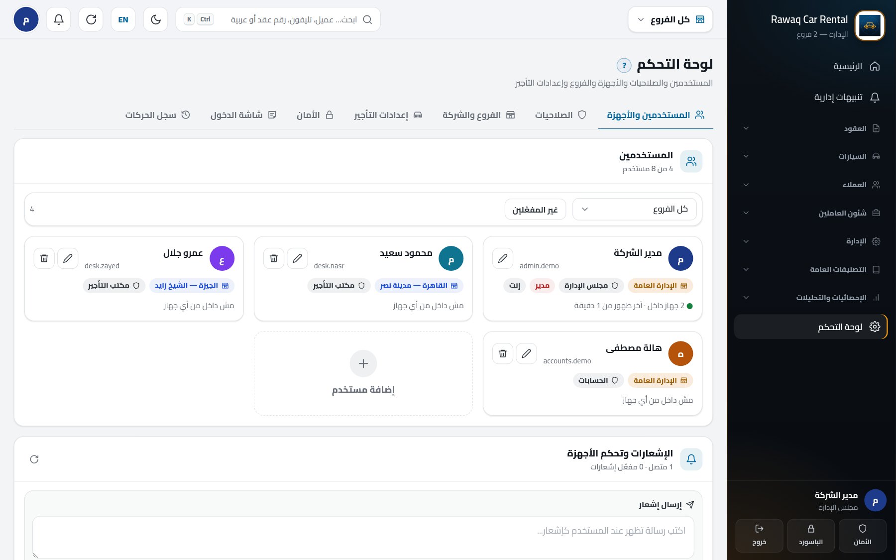Viewport: 896px width, 560px height.
Task: Click the notification message text area
Action: click(363, 537)
